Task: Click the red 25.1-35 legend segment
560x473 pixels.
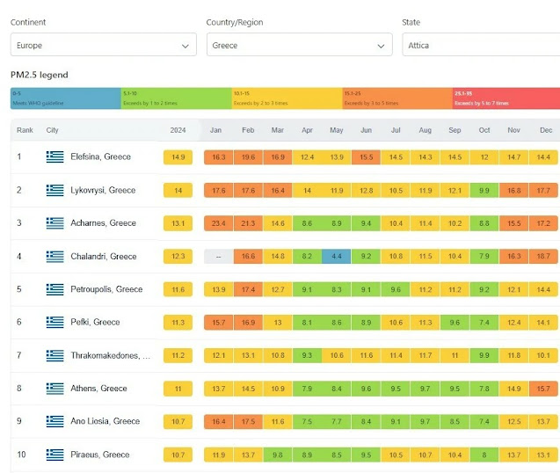Action: [506, 98]
